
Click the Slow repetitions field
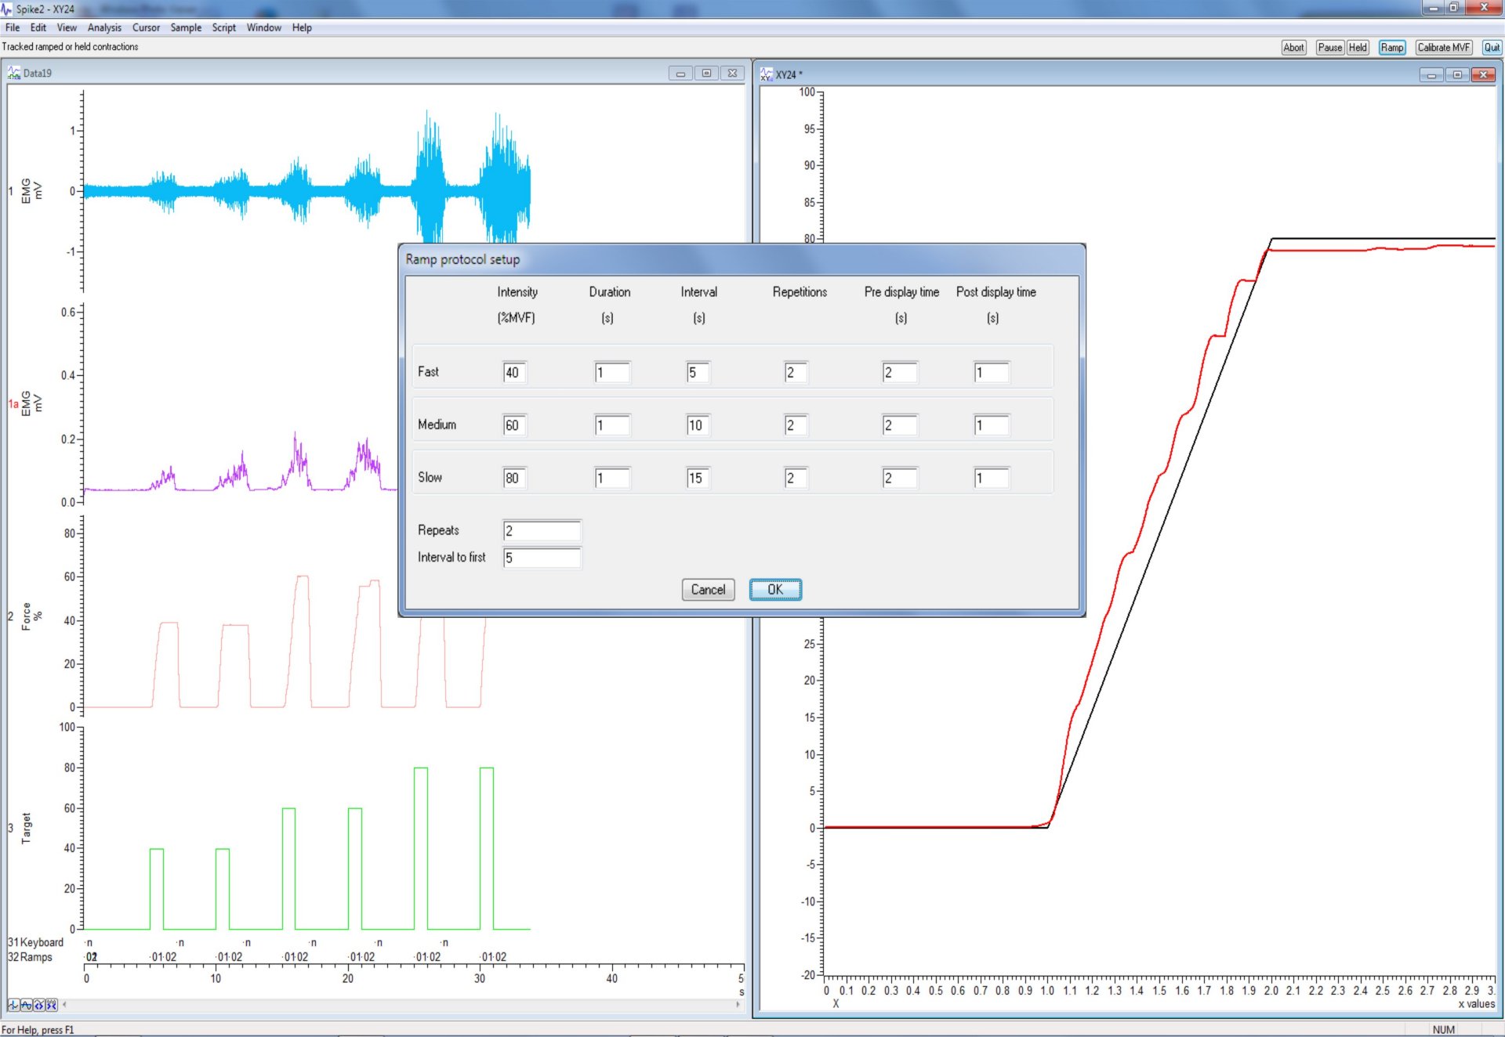pyautogui.click(x=796, y=478)
